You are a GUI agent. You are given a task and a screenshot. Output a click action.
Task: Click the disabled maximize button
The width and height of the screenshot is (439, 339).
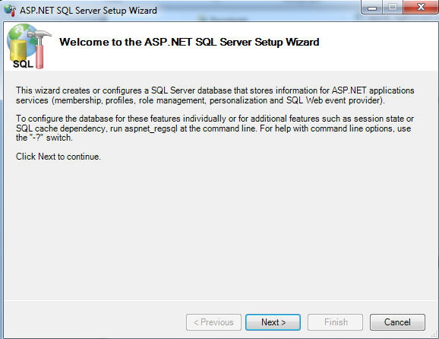point(393,7)
